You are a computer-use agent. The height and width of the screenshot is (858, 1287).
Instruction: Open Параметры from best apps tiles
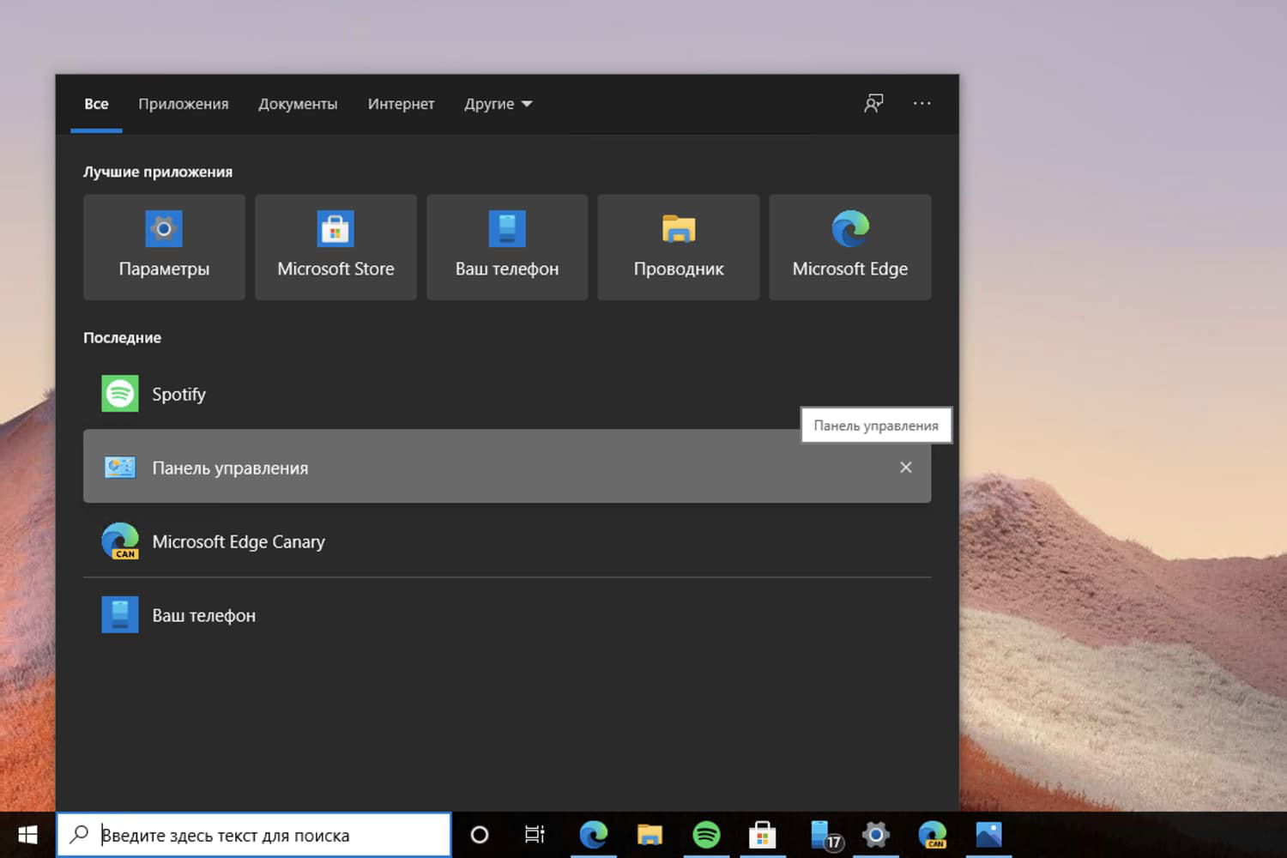point(164,247)
